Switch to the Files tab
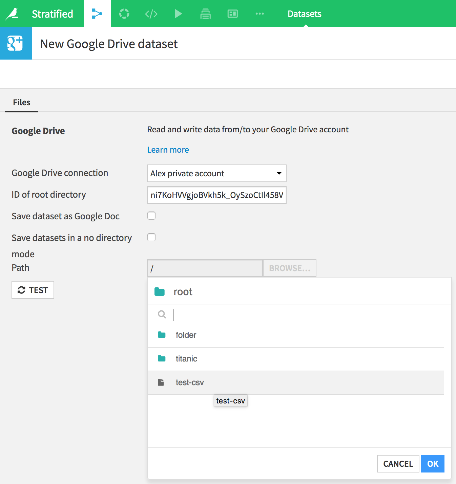This screenshot has height=484, width=456. (22, 102)
